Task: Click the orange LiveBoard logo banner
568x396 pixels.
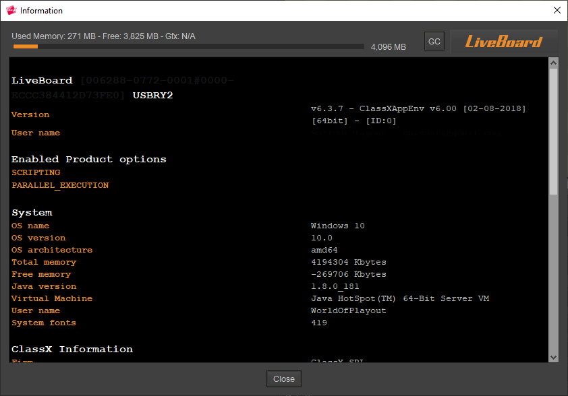Action: [503, 42]
